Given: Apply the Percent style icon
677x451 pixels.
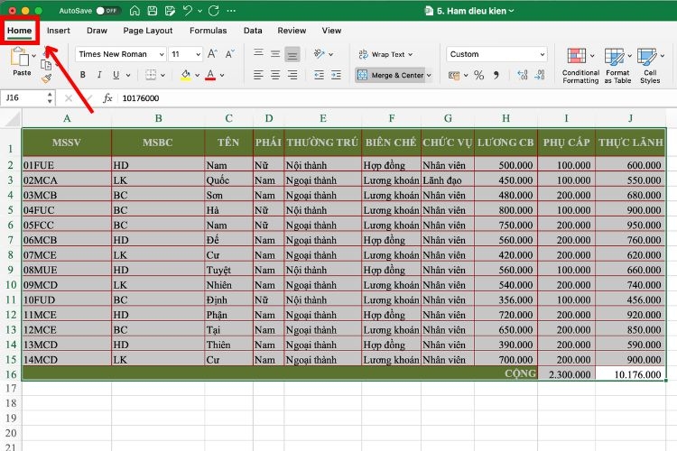Looking at the screenshot, I should point(478,75).
